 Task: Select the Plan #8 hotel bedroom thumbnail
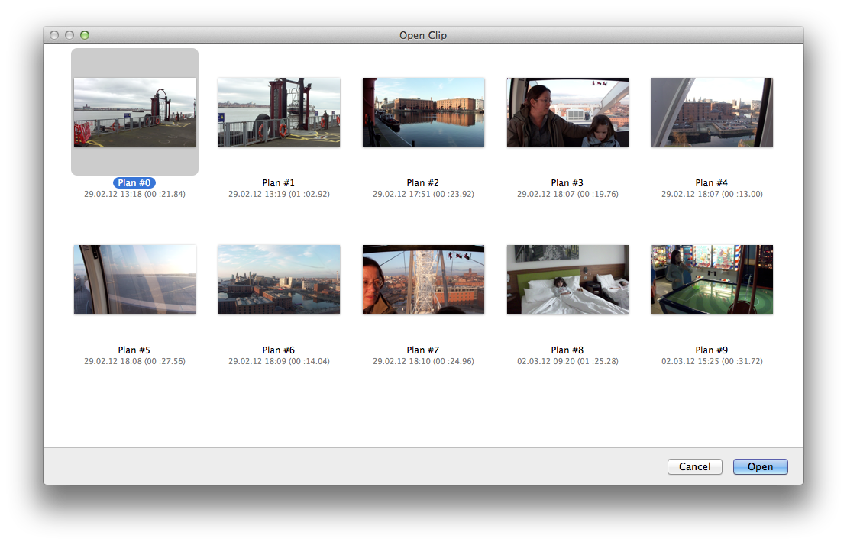click(567, 279)
